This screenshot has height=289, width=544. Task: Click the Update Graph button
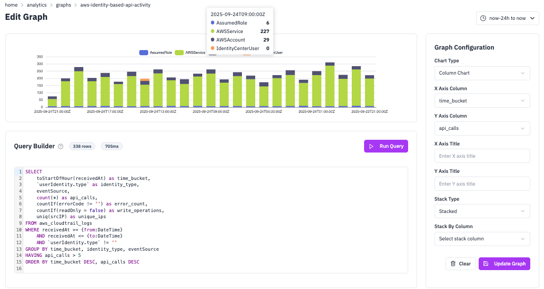(504, 263)
